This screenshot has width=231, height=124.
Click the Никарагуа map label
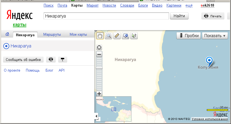coord(125,60)
